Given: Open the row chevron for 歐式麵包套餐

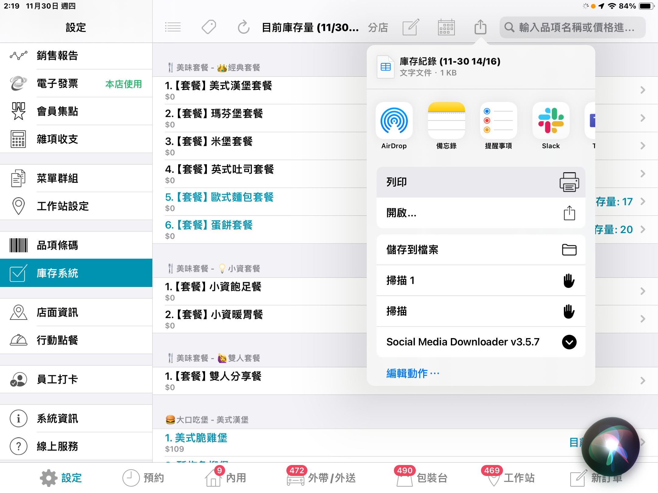Looking at the screenshot, I should 643,201.
